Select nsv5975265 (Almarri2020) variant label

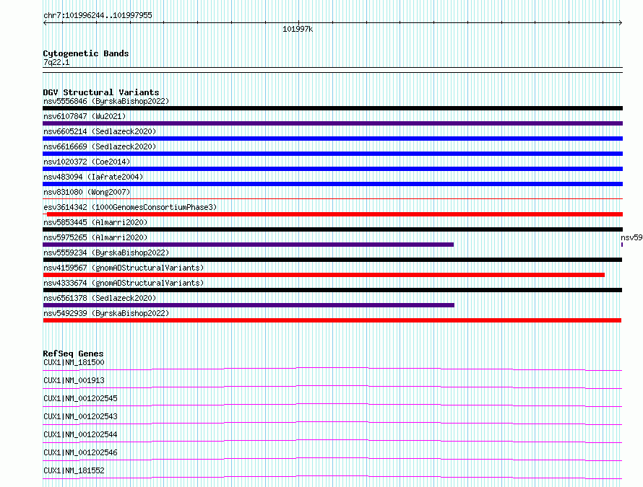[x=95, y=237]
